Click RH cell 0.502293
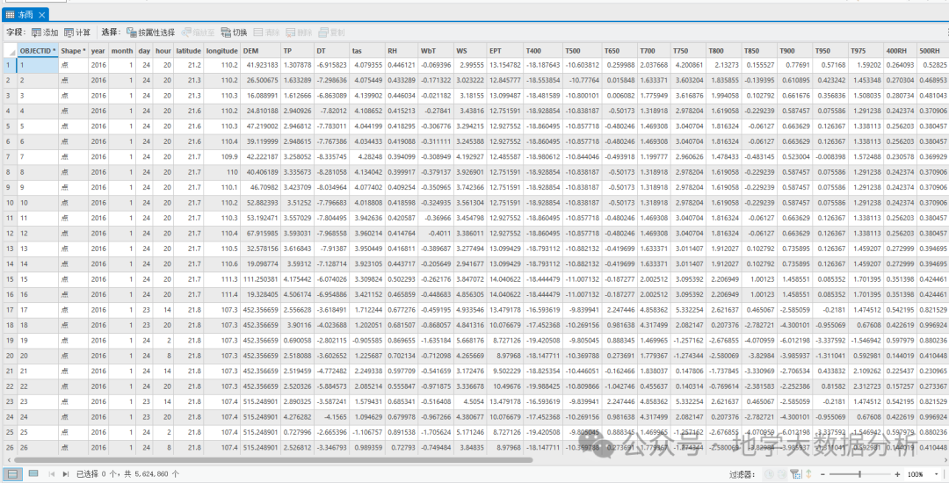The width and height of the screenshot is (949, 483). pyautogui.click(x=402, y=278)
